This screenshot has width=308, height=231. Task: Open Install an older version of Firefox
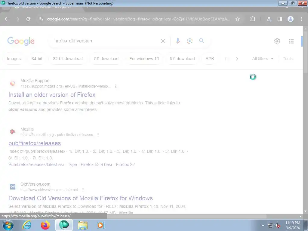pos(52,95)
